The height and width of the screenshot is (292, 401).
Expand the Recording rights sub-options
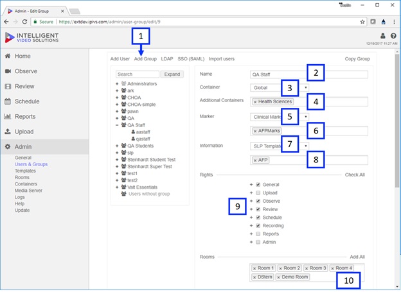coord(251,226)
